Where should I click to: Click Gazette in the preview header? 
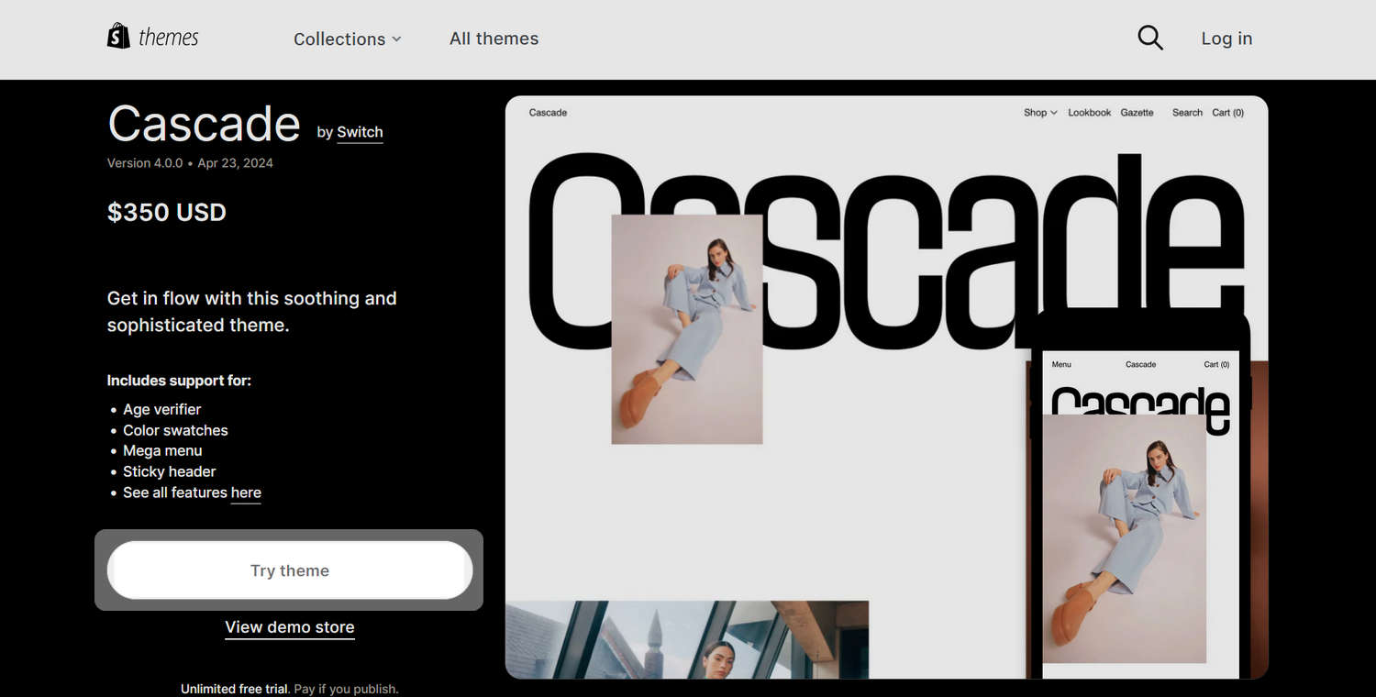(x=1137, y=113)
